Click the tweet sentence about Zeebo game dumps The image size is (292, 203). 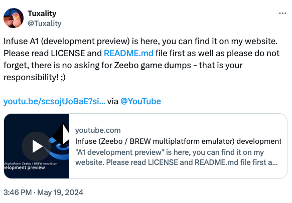(x=123, y=65)
